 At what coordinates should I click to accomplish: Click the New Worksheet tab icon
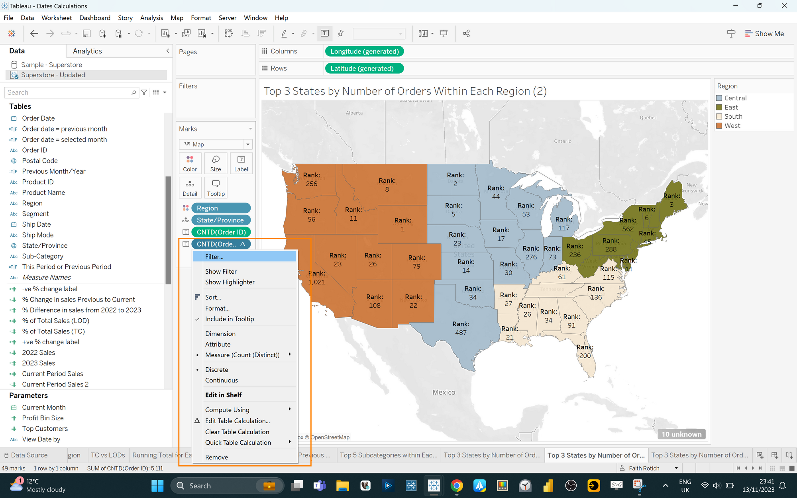pos(760,455)
